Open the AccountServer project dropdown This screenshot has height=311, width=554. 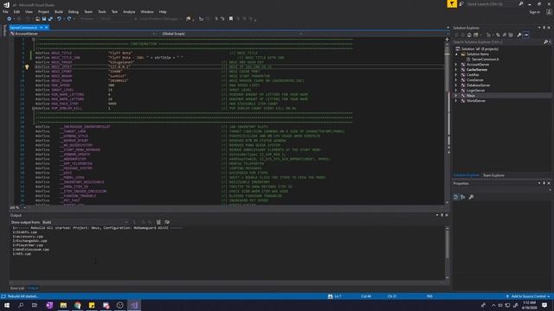pyautogui.click(x=84, y=34)
